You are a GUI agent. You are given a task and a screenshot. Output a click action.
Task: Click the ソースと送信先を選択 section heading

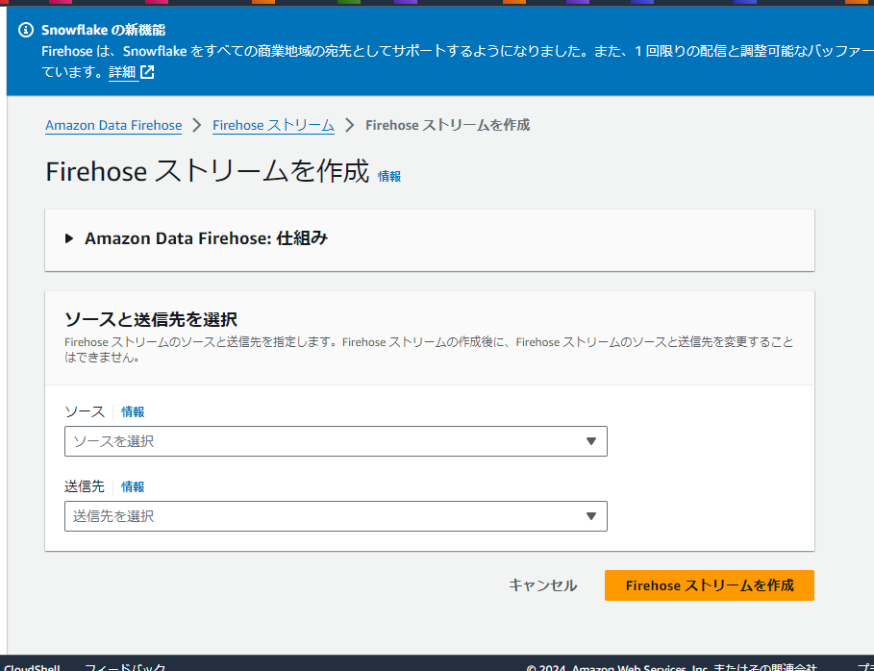pos(151,319)
